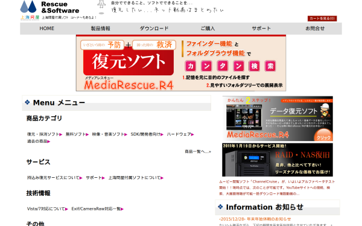This screenshot has height=226, width=362.
Task: Click the Rescue & Software water drop logo
Action: 28,7
